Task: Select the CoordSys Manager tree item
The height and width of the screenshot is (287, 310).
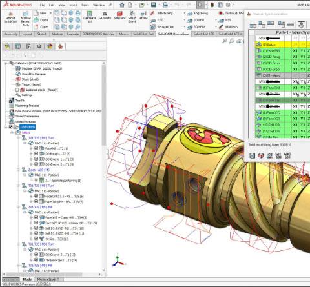Action: pyautogui.click(x=31, y=74)
